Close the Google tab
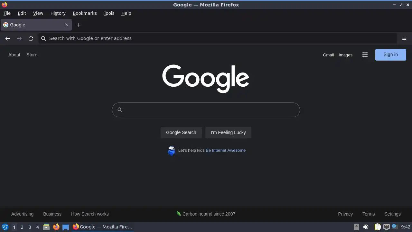The image size is (412, 232). pos(67,25)
